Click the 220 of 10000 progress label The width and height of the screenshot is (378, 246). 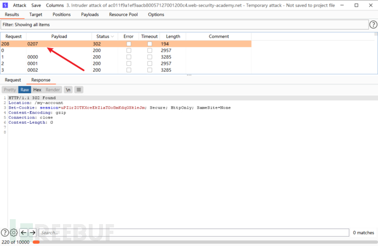point(15,242)
